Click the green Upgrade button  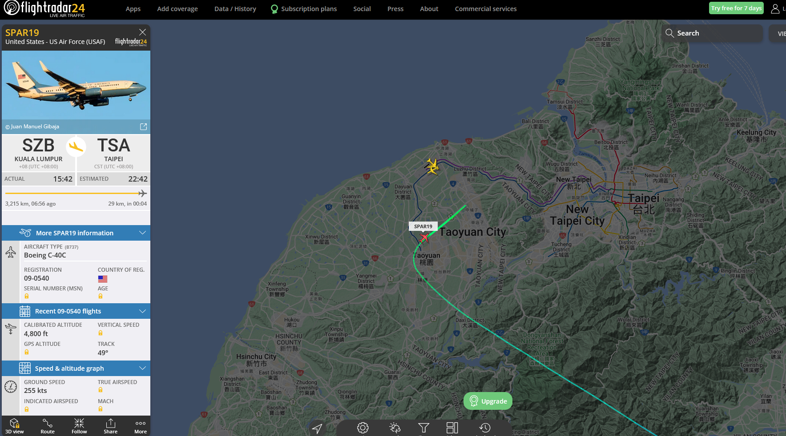[x=488, y=401]
